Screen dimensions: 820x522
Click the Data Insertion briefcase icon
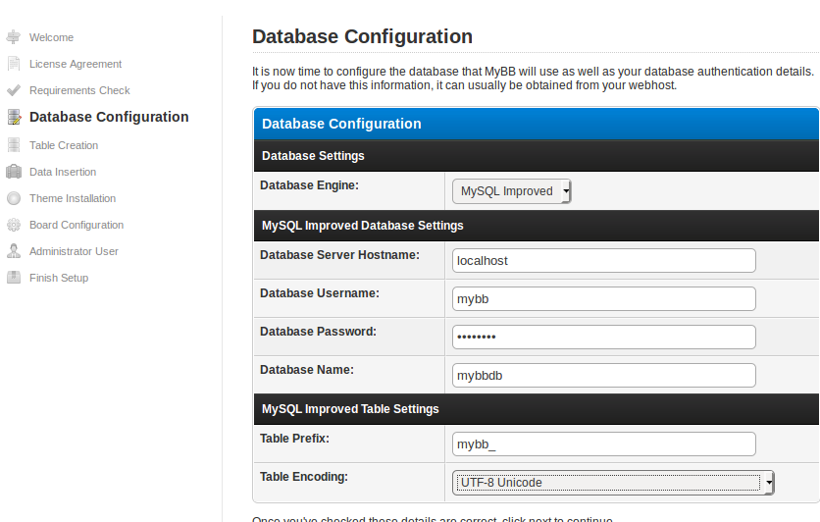[x=14, y=172]
